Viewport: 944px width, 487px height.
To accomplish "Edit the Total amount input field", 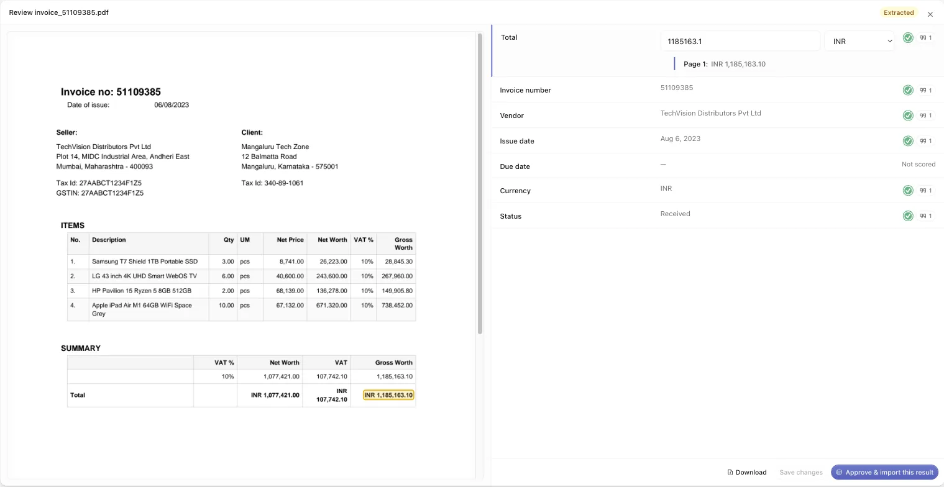I will (x=740, y=41).
